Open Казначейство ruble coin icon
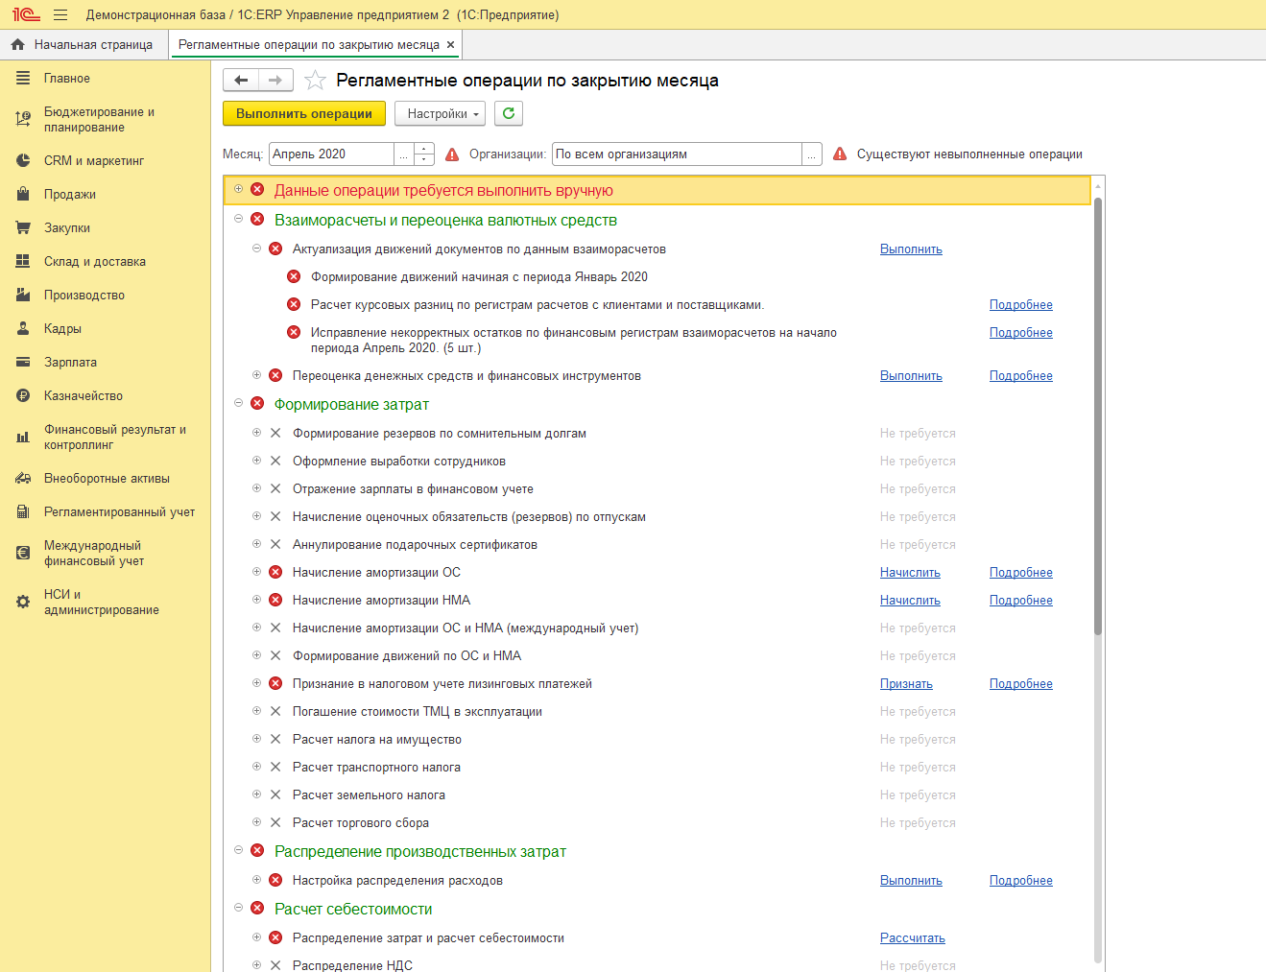The height and width of the screenshot is (972, 1266). coord(23,395)
